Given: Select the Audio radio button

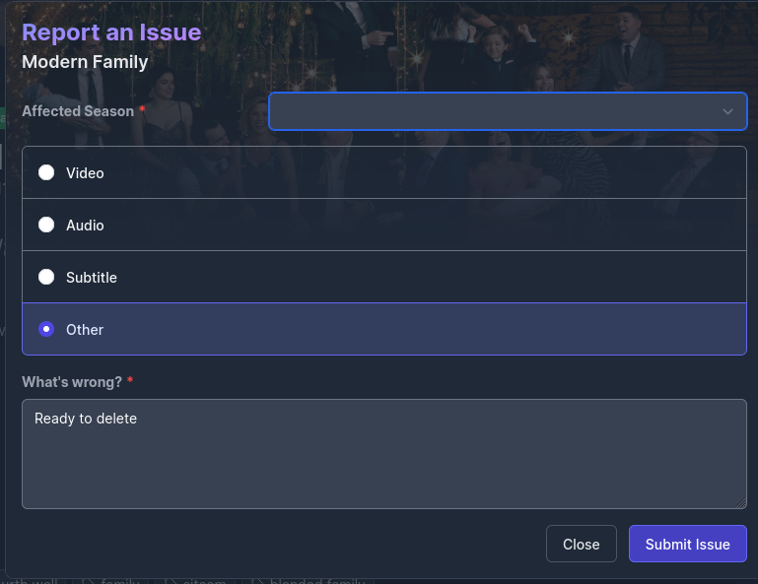Looking at the screenshot, I should (x=46, y=225).
